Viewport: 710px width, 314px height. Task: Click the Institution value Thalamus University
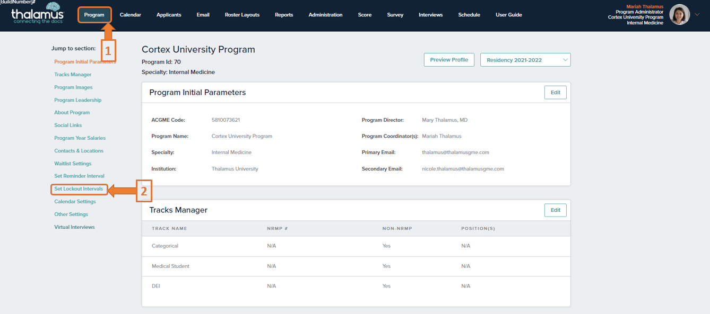pyautogui.click(x=235, y=169)
